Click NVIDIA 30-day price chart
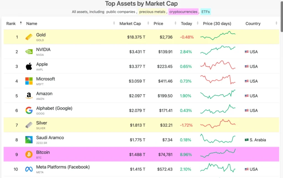This screenshot has height=178, width=283. point(218,50)
